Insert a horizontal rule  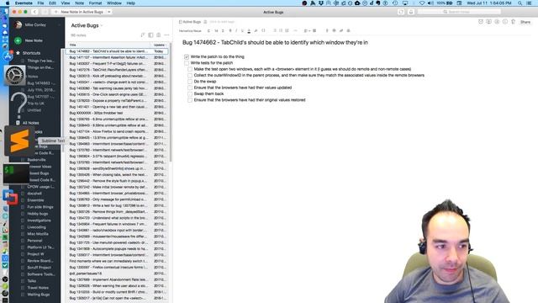[x=295, y=30]
